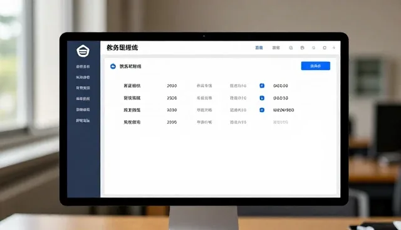401x230 pixels.
Task: Click the bold page title in the header
Action: (122, 47)
